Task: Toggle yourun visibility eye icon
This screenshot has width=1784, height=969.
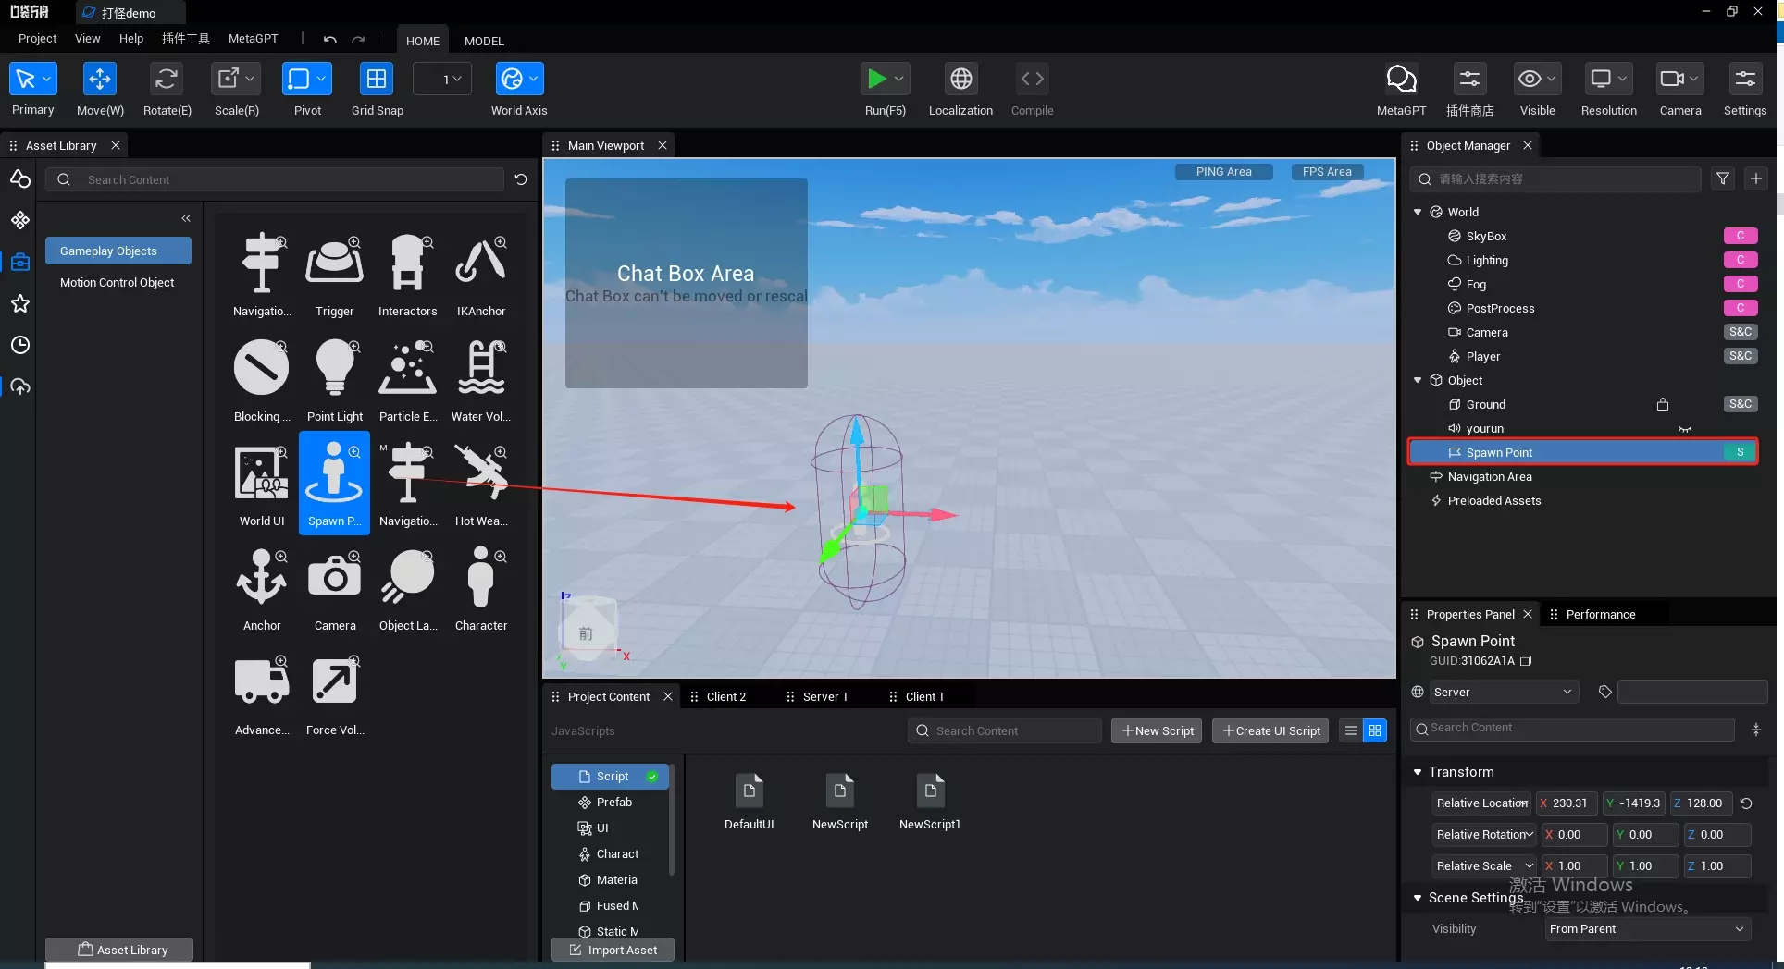Action: coord(1685,429)
